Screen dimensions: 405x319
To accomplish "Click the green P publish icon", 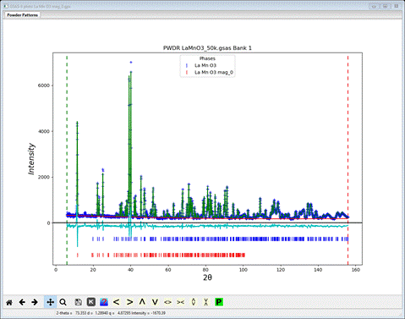I will click(x=219, y=302).
